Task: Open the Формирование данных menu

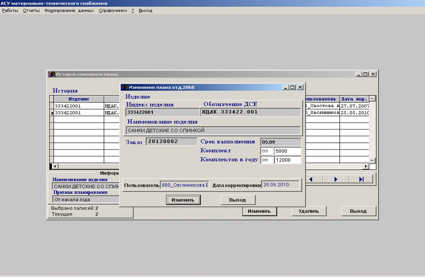Action: 69,10
